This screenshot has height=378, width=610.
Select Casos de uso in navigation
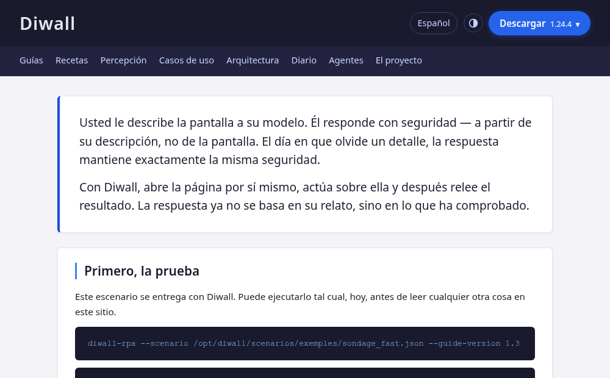click(x=186, y=60)
